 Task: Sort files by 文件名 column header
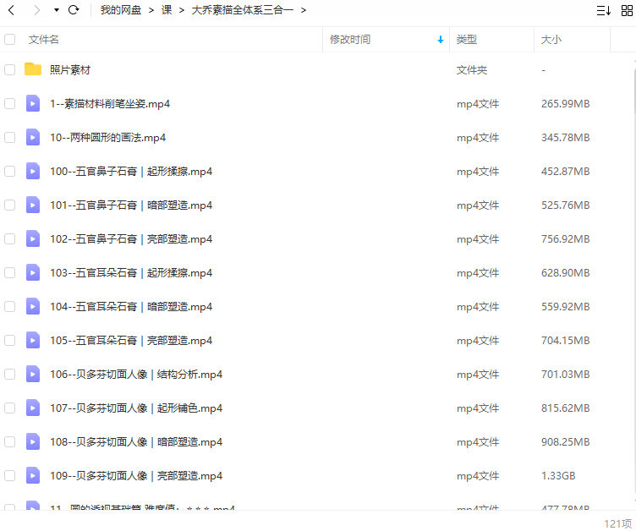click(x=44, y=40)
